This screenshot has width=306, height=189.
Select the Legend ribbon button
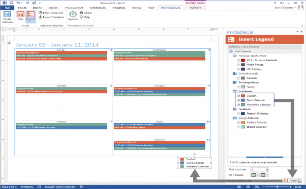(x=31, y=16)
